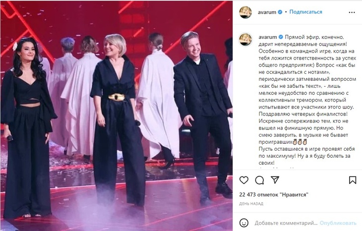Like the post with the heart icon
362x231 pixels.
(244, 180)
